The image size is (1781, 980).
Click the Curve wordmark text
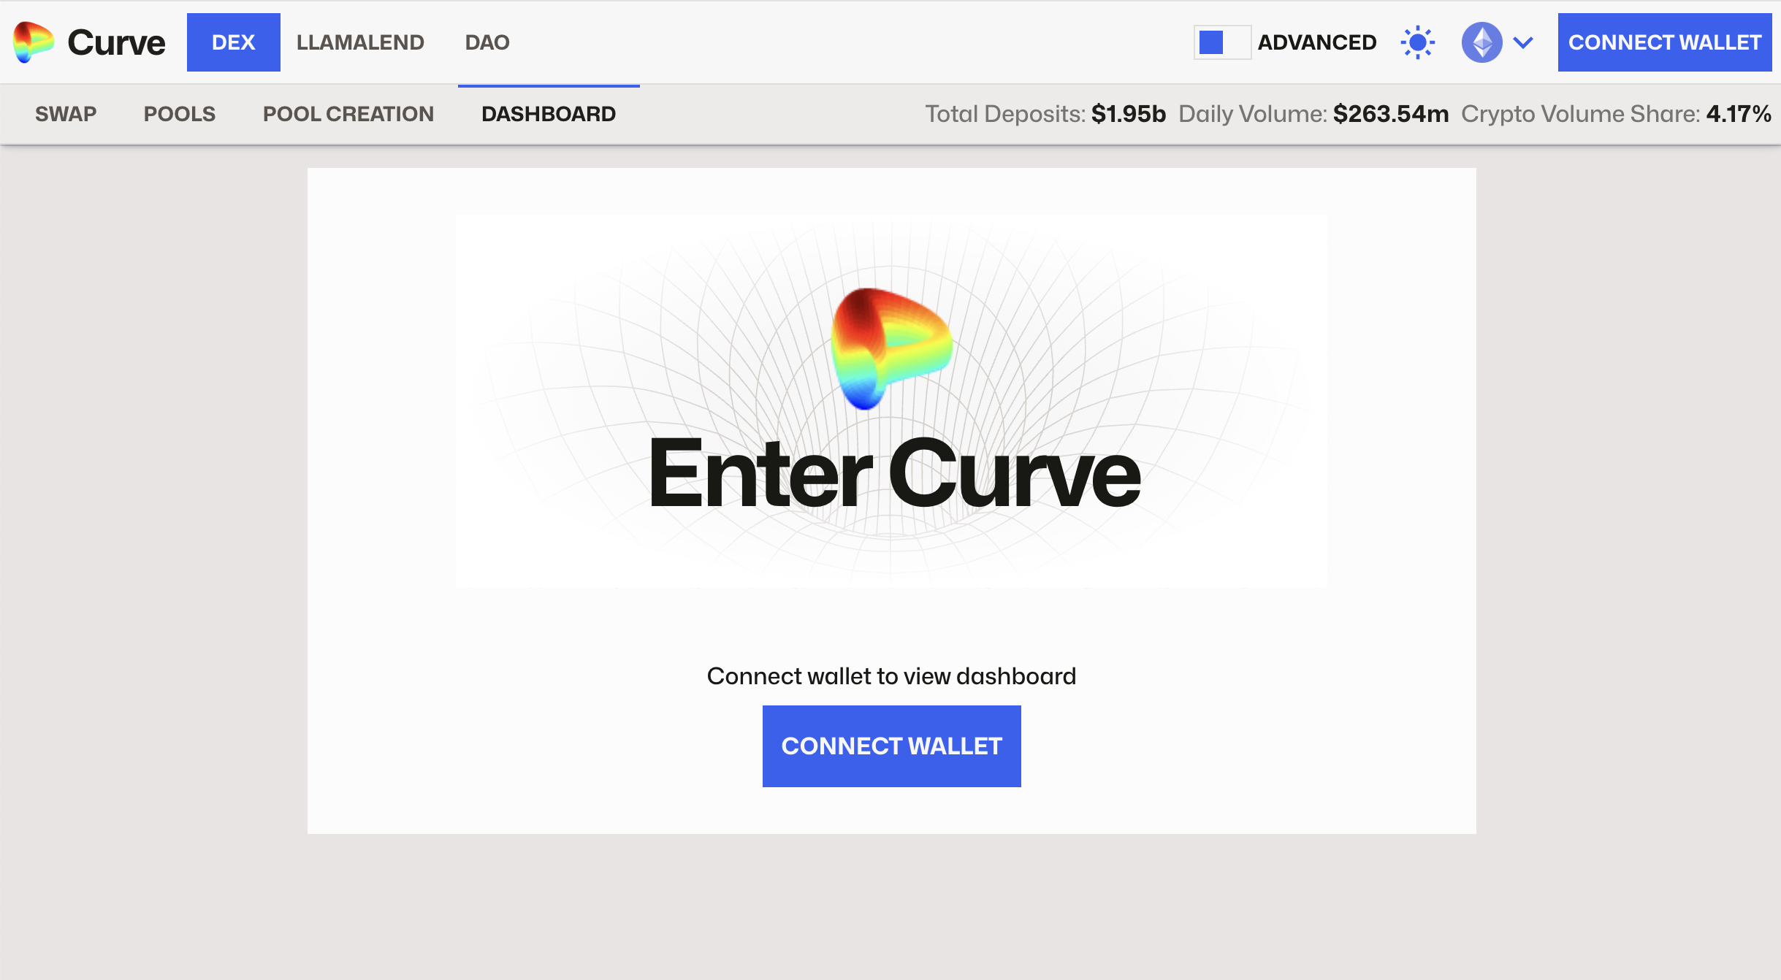[116, 42]
